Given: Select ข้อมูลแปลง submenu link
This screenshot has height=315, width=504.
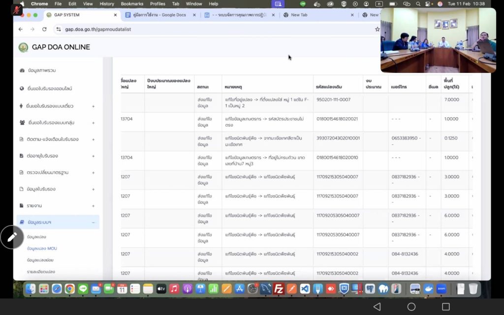Looking at the screenshot, I should (36, 237).
